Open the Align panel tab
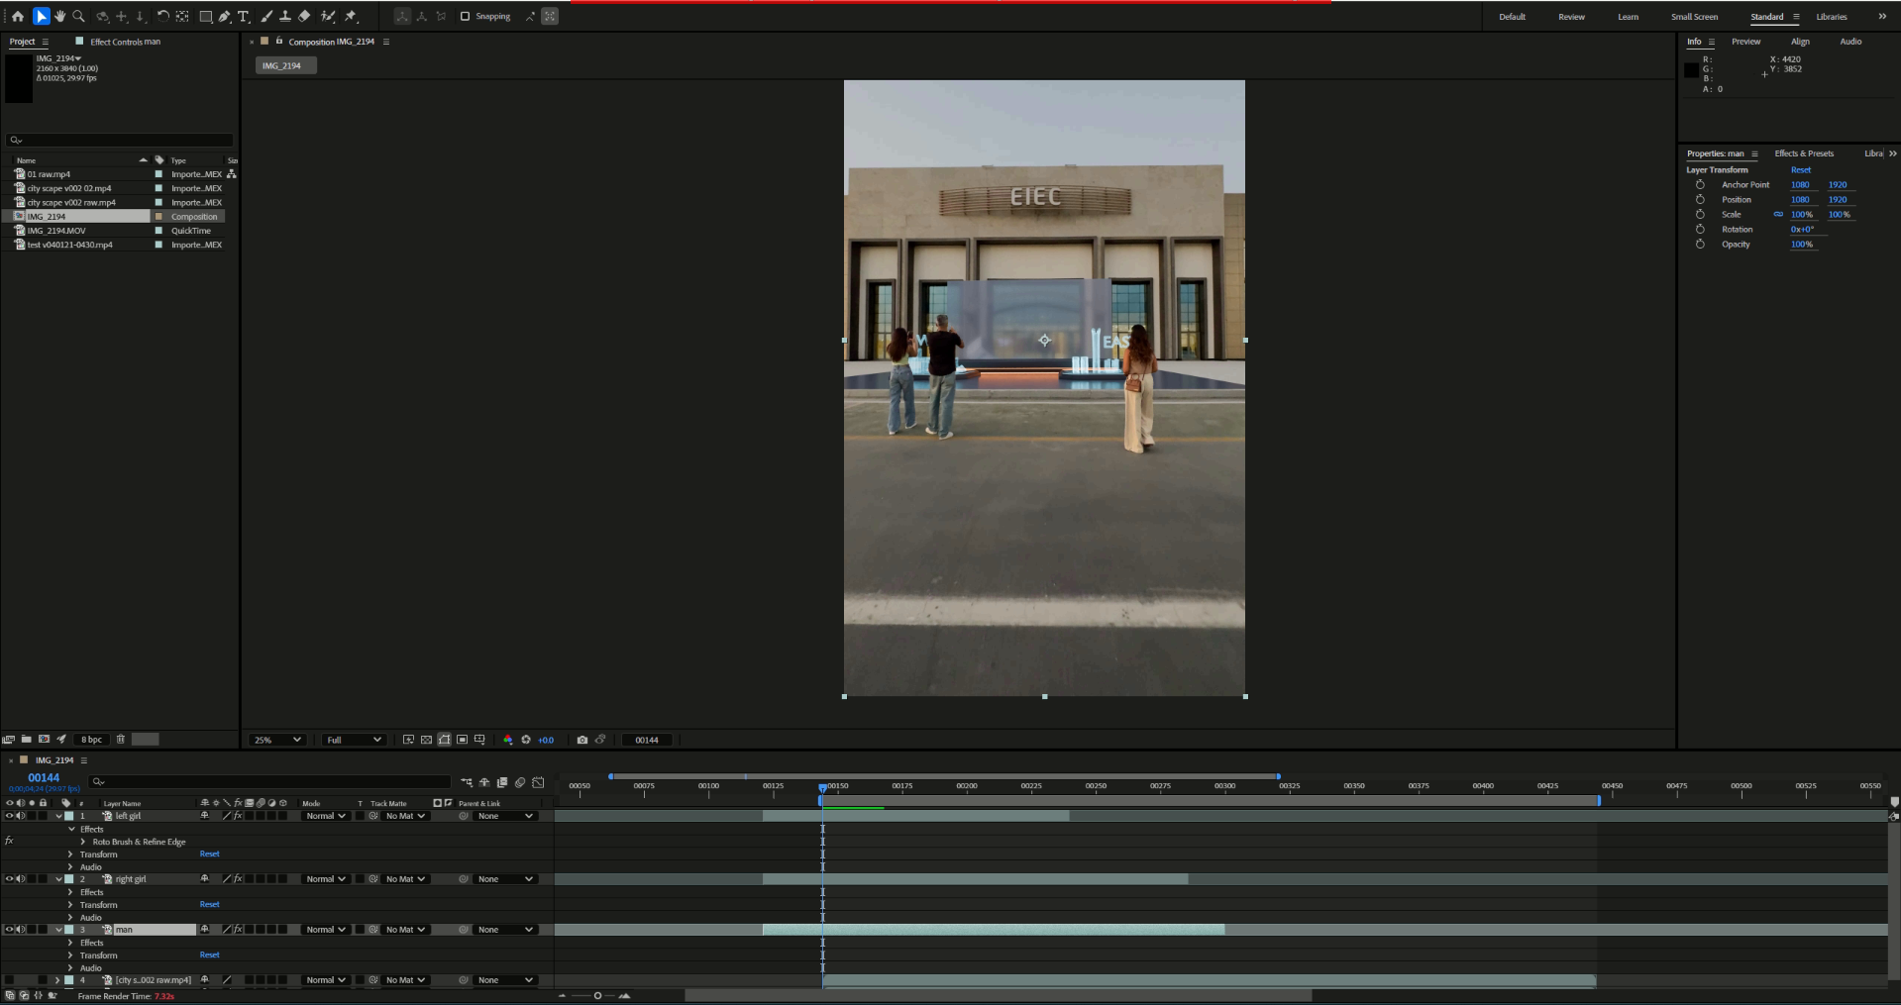Image resolution: width=1901 pixels, height=1005 pixels. click(x=1800, y=42)
